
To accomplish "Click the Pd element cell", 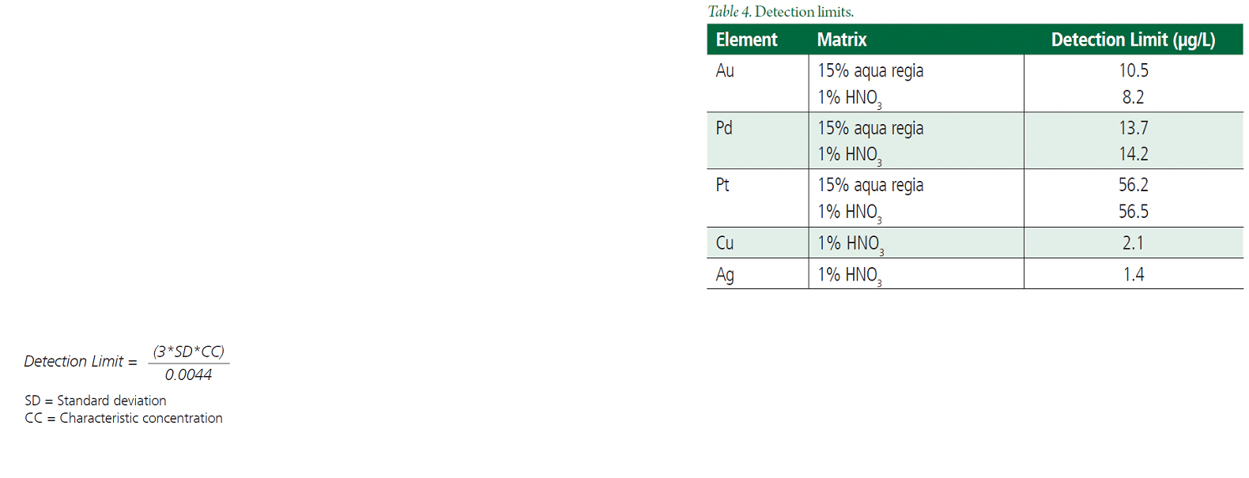I will tap(724, 128).
